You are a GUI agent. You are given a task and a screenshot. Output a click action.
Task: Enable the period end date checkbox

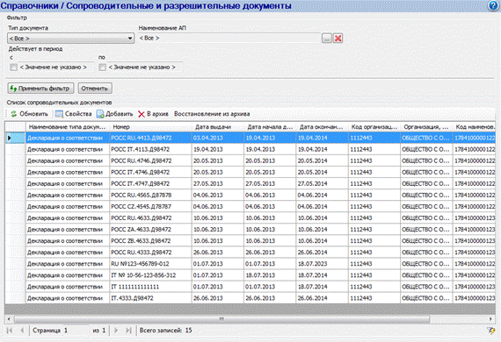point(102,68)
